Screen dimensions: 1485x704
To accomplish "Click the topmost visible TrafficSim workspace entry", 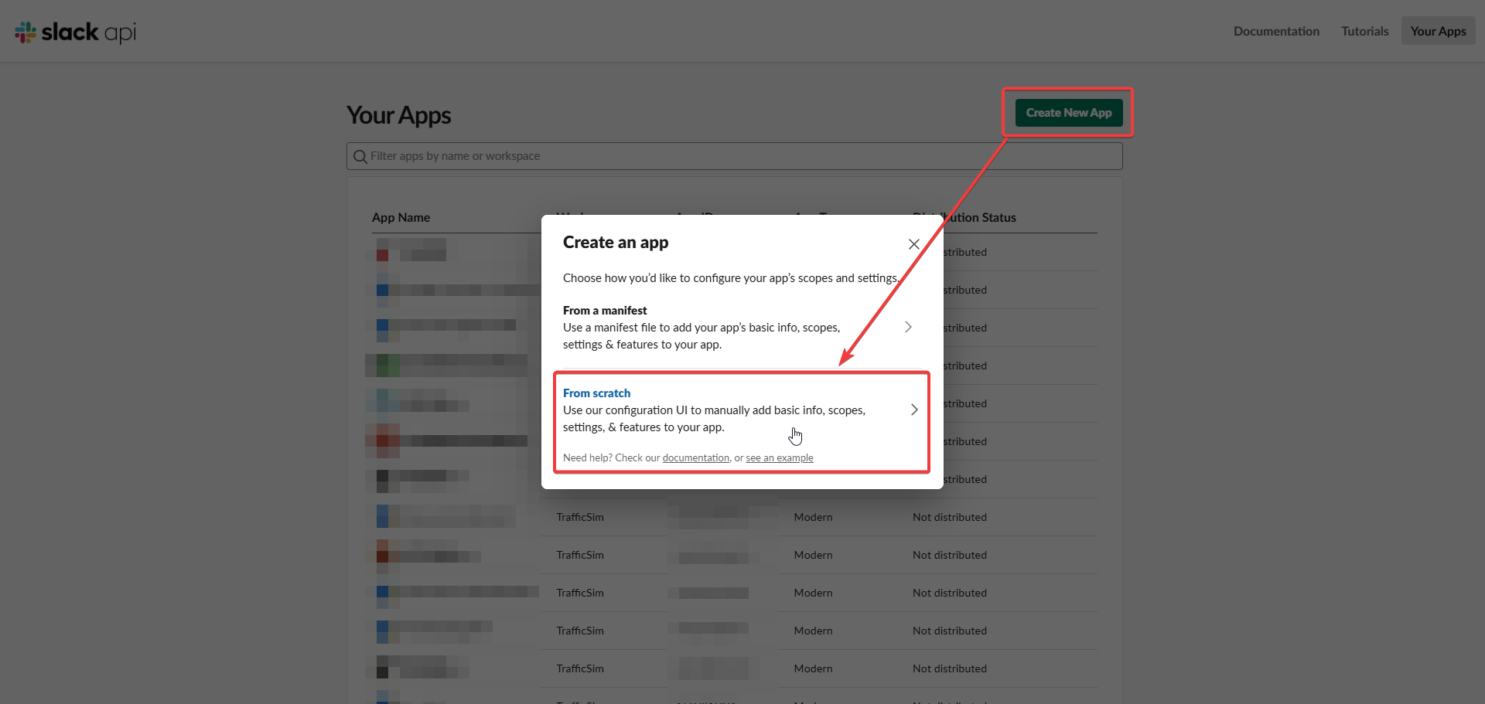I will tap(580, 517).
